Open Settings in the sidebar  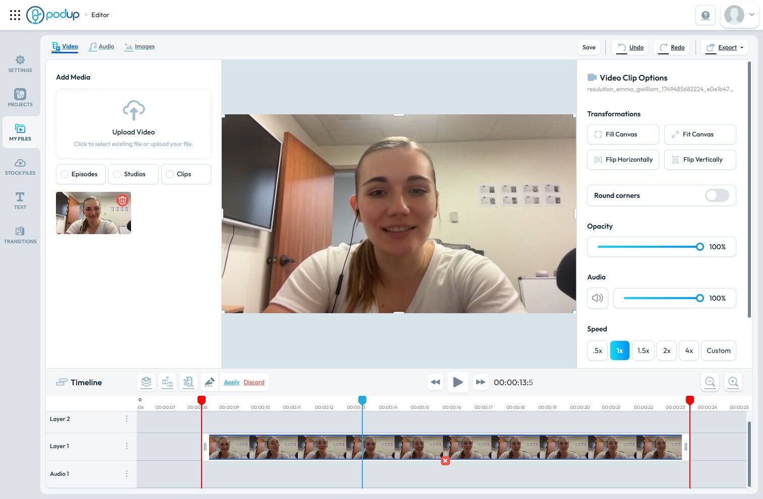tap(20, 64)
